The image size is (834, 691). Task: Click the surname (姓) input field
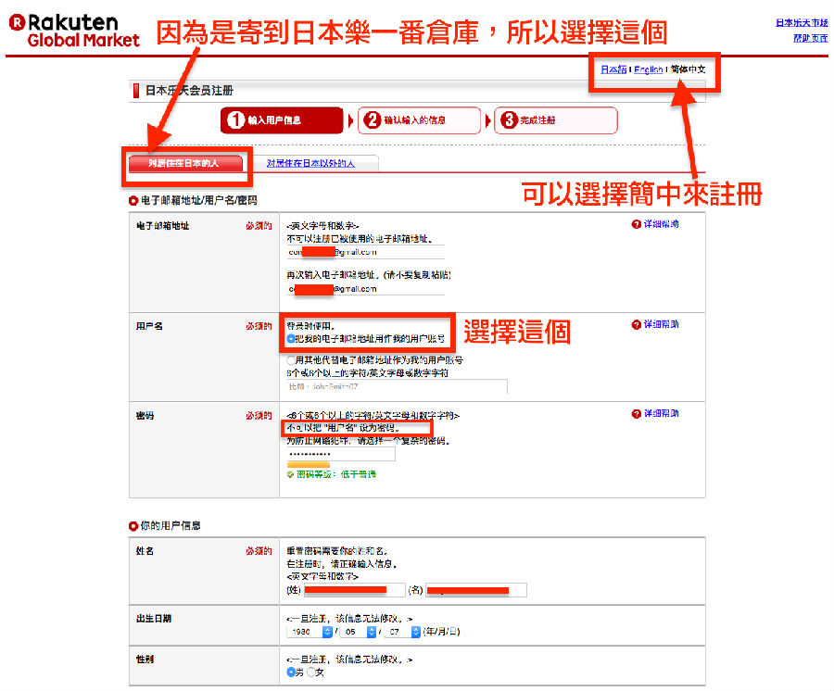(x=354, y=590)
